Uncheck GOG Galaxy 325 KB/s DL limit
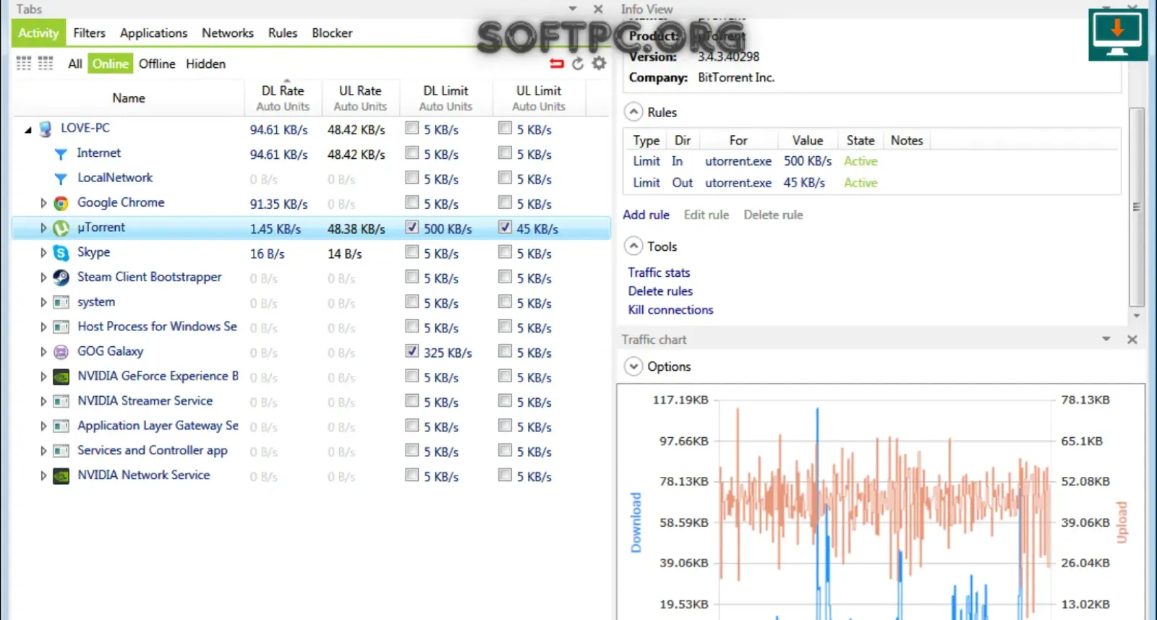The image size is (1157, 620). (x=412, y=351)
